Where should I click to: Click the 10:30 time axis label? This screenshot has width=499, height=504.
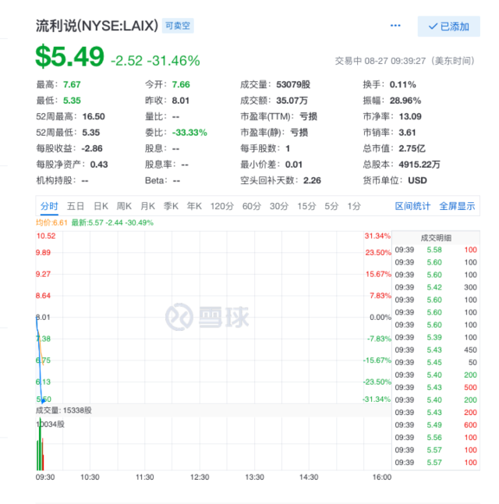pos(90,477)
